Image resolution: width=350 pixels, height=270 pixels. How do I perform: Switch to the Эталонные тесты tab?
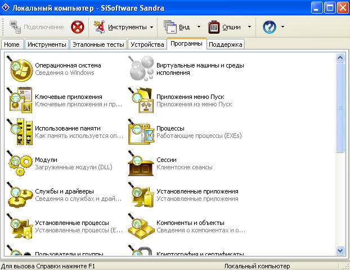click(x=98, y=44)
